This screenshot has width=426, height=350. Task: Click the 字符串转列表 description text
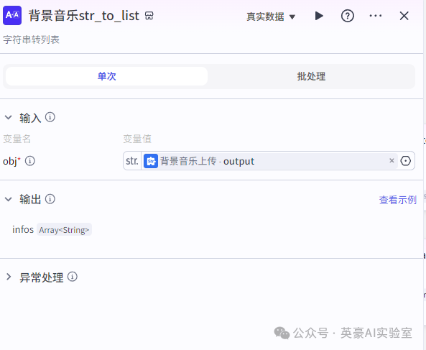pos(31,40)
